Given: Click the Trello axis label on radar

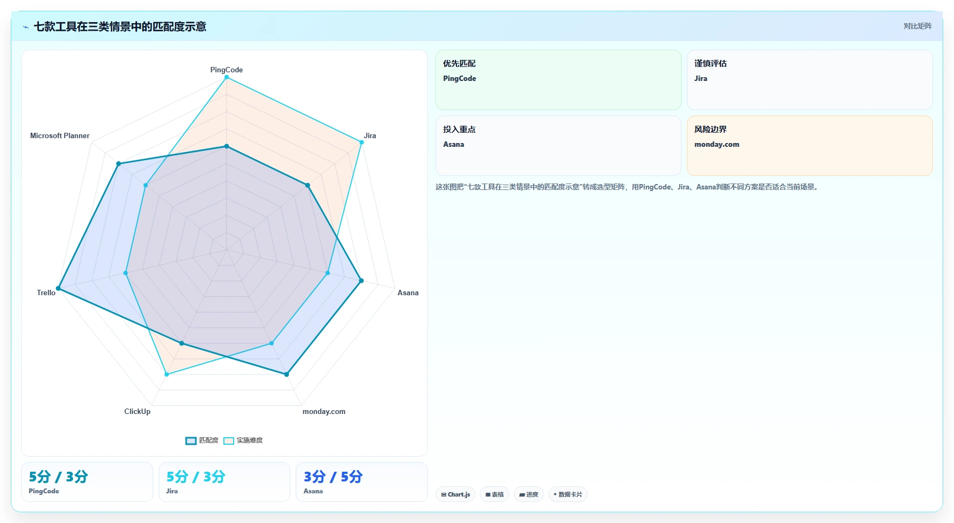Looking at the screenshot, I should tap(46, 293).
